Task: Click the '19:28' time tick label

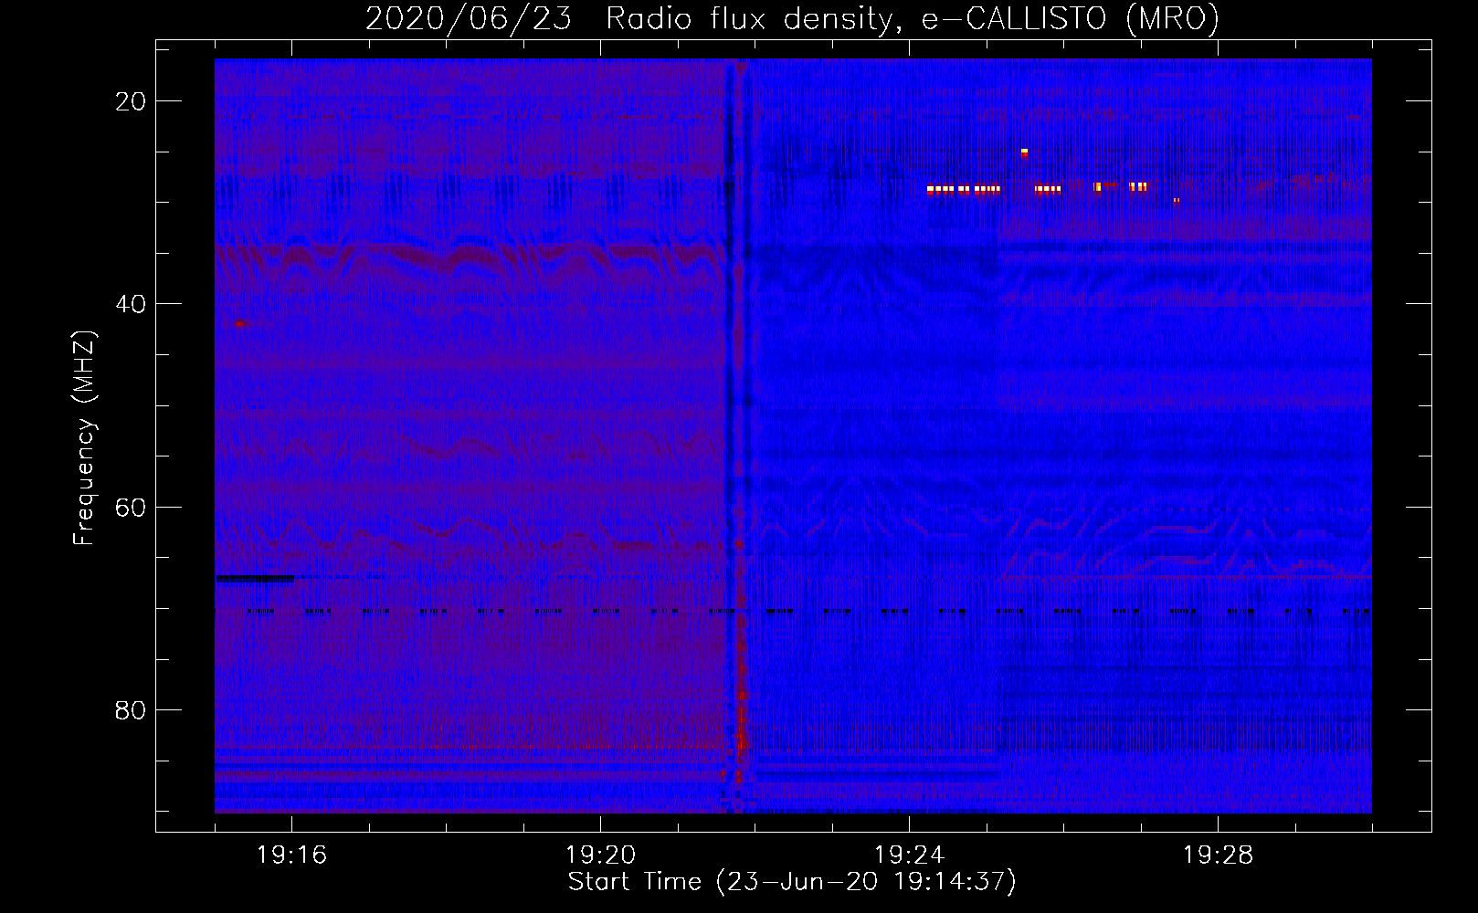Action: (1218, 855)
